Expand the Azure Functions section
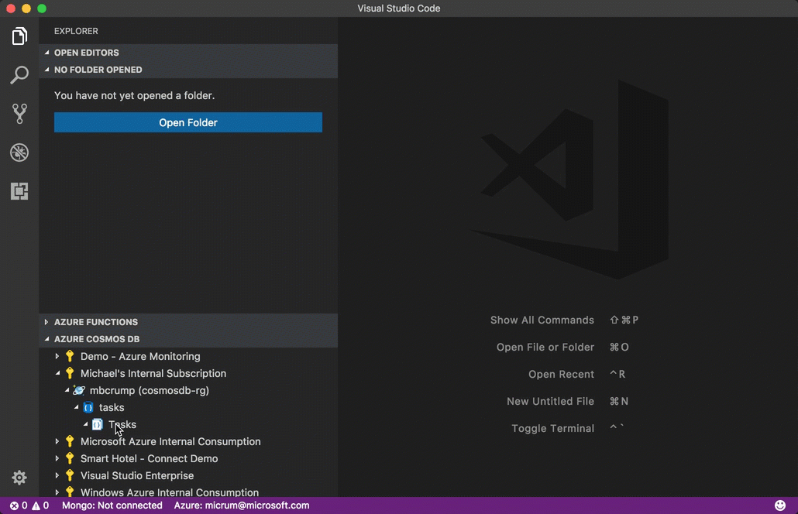Viewport: 798px width, 514px height. 46,322
